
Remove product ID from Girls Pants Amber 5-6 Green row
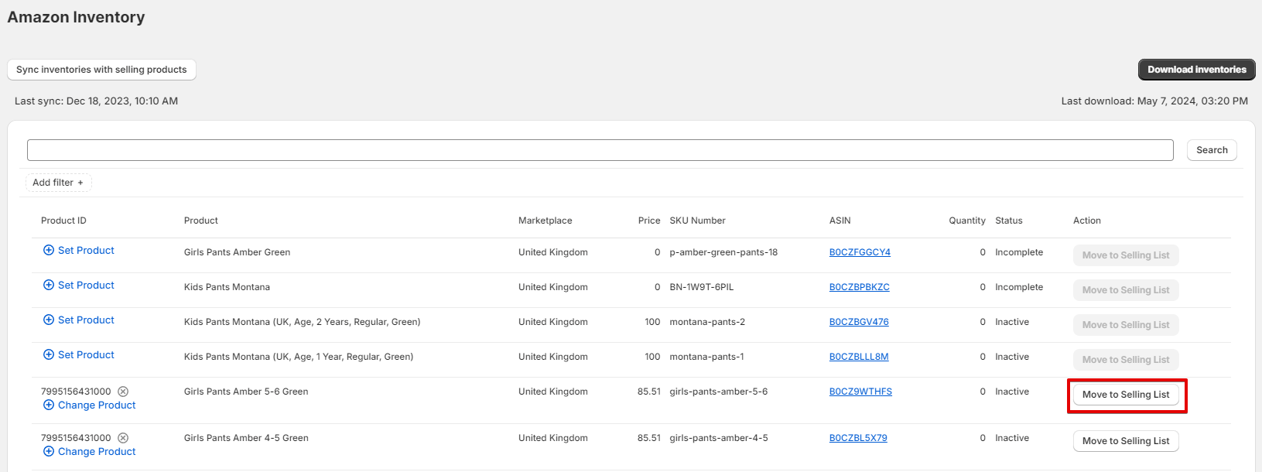123,392
